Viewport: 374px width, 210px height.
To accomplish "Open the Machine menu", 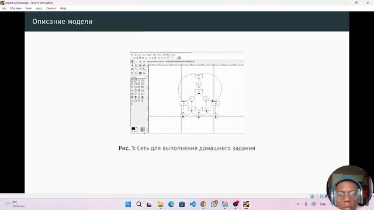I will click(16, 8).
